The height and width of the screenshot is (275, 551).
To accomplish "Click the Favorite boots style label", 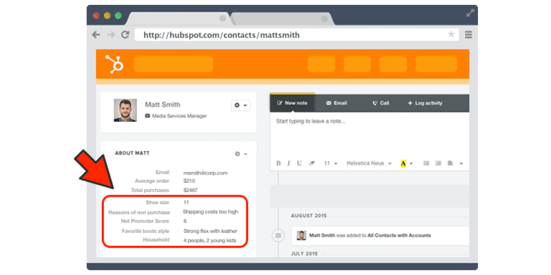I will point(145,231).
